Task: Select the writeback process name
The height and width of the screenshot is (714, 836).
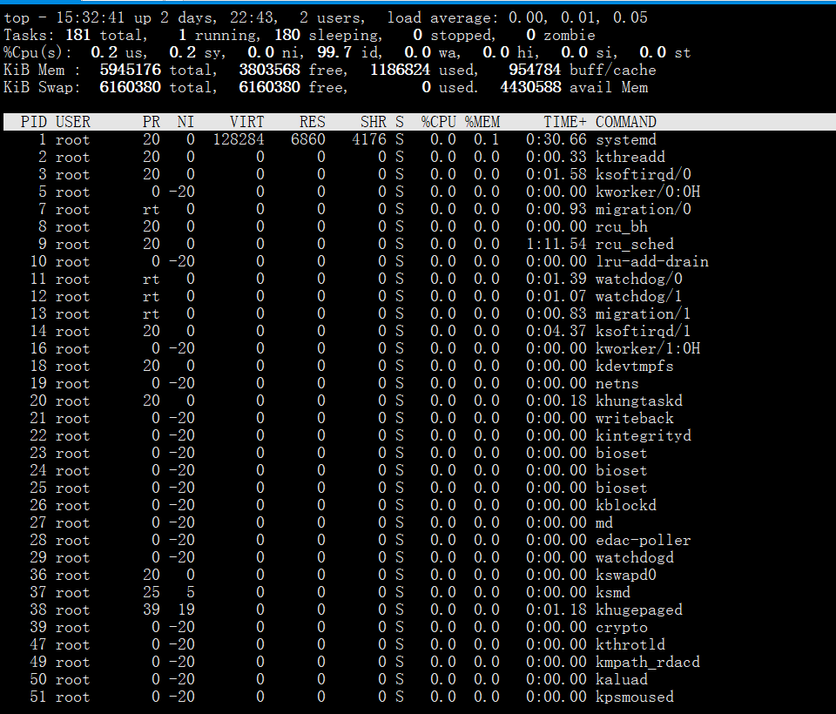Action: pyautogui.click(x=635, y=418)
